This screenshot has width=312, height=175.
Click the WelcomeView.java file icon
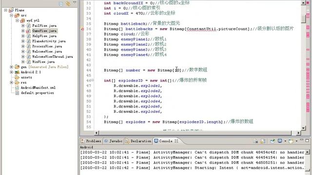(29, 52)
